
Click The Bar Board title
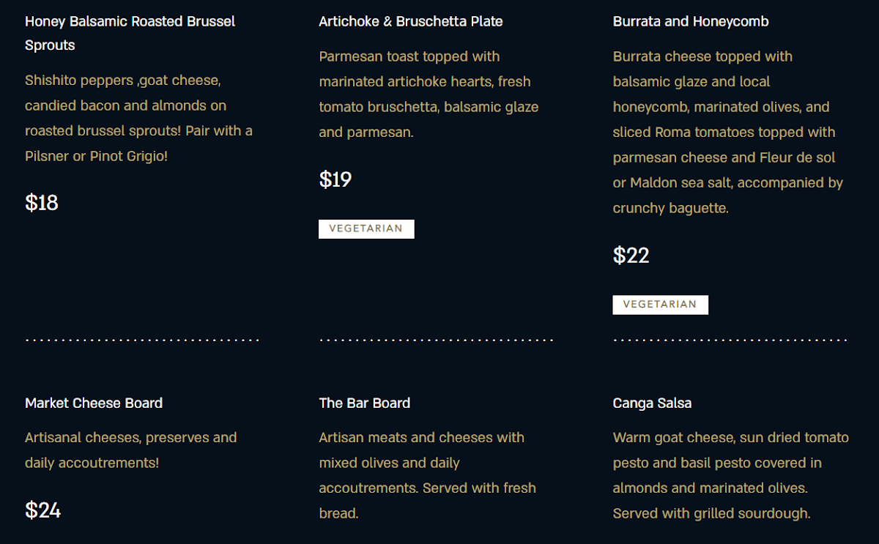[x=365, y=403]
